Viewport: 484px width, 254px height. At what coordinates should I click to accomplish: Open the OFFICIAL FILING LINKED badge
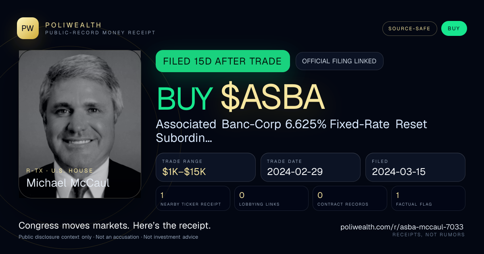(x=339, y=61)
